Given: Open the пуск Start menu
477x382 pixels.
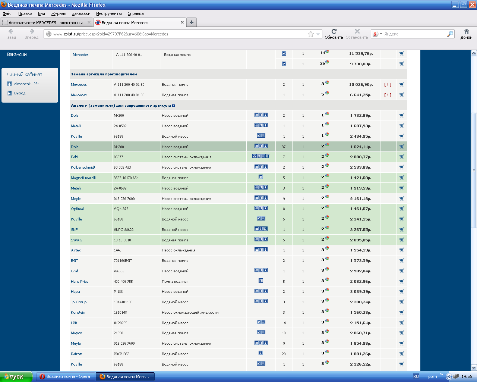Looking at the screenshot, I should tap(16, 376).
